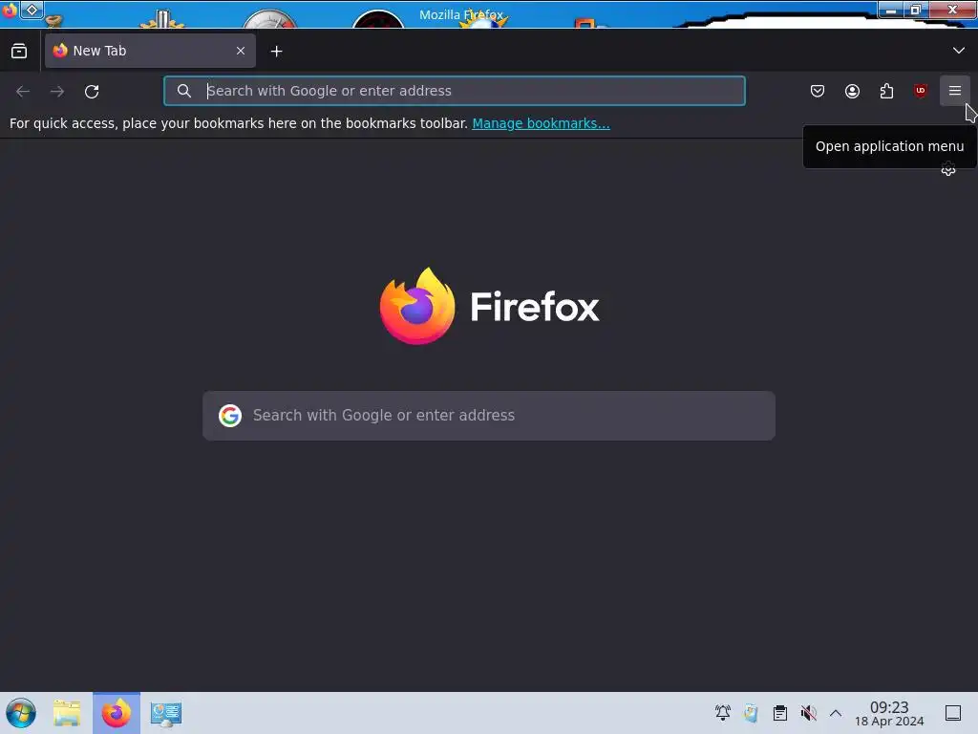Screen dimensions: 978x734
Task: Click the Firefox logo on the page
Action: pos(490,307)
